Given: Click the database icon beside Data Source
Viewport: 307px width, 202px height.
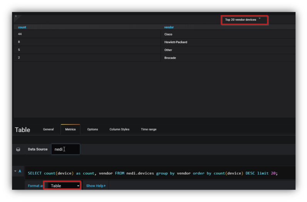Looking at the screenshot, I should (18, 149).
